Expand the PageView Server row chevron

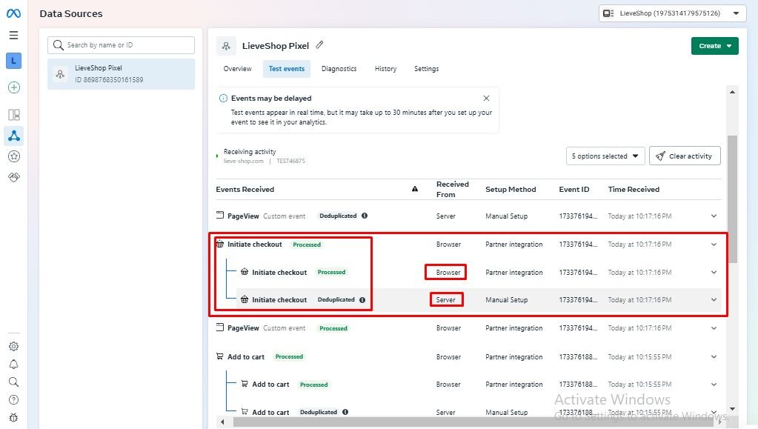click(714, 216)
